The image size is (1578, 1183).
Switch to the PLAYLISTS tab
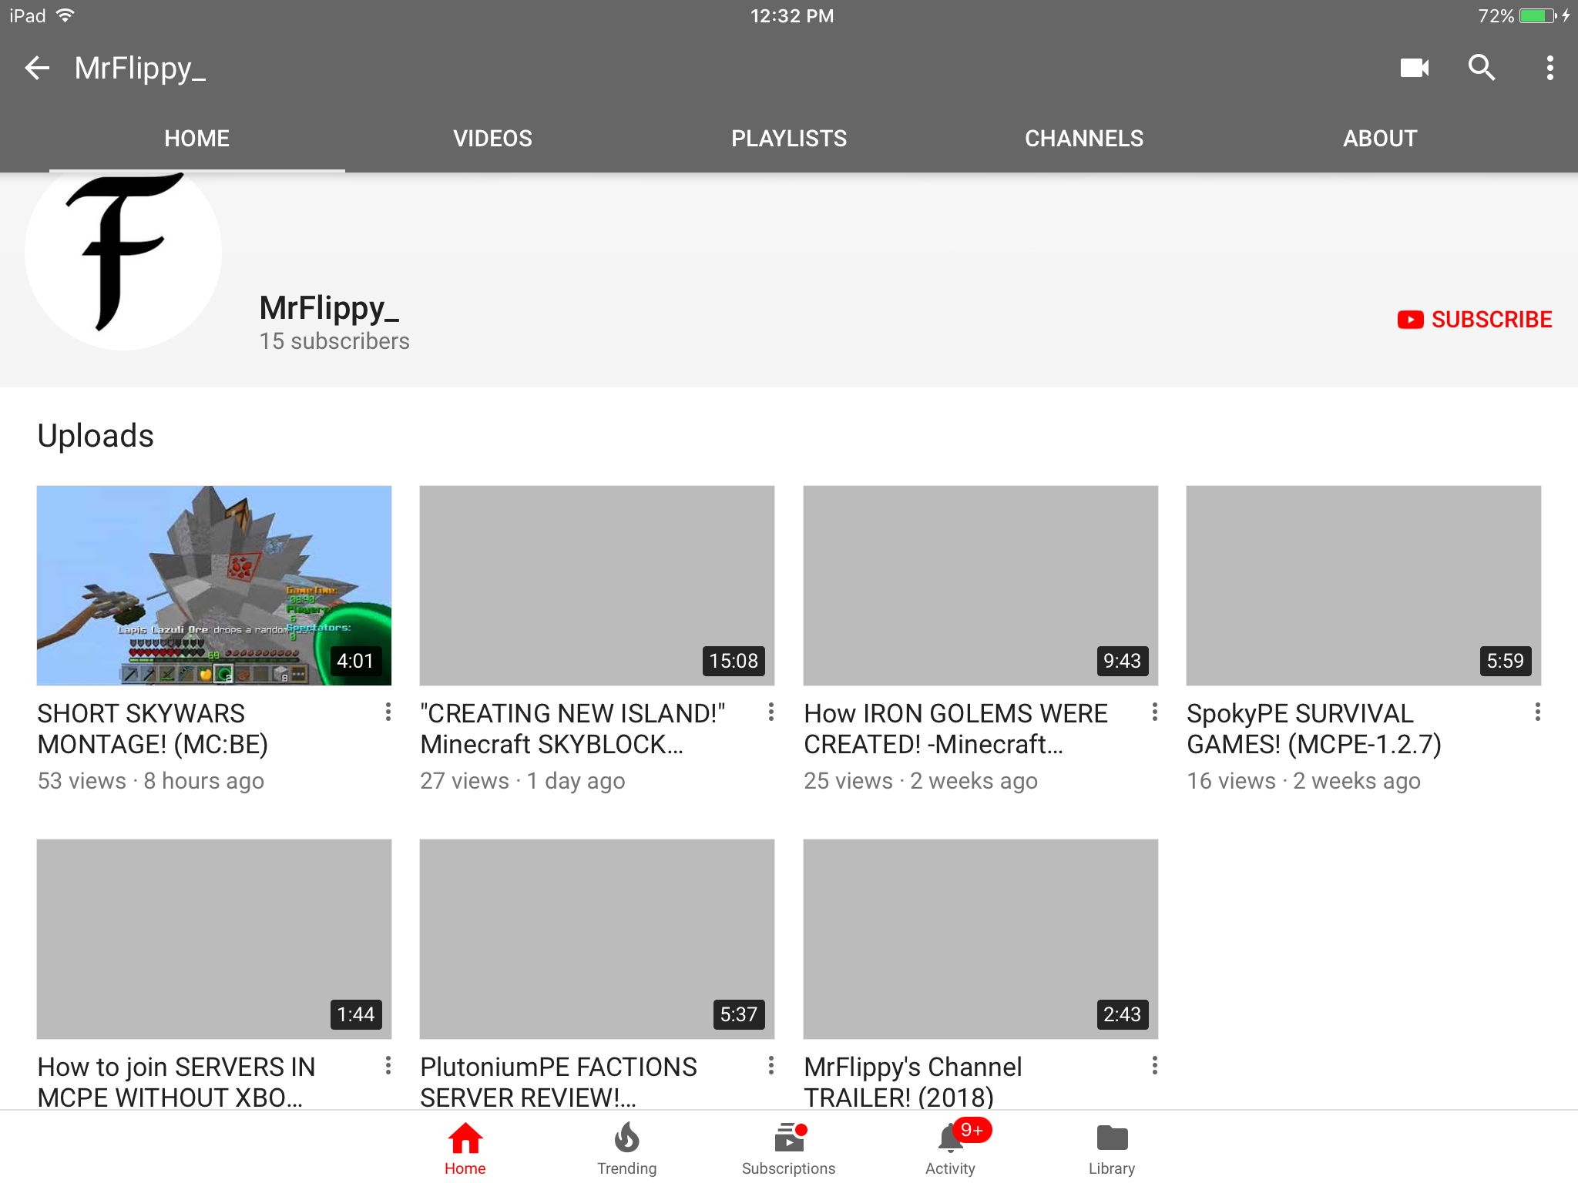[789, 139]
